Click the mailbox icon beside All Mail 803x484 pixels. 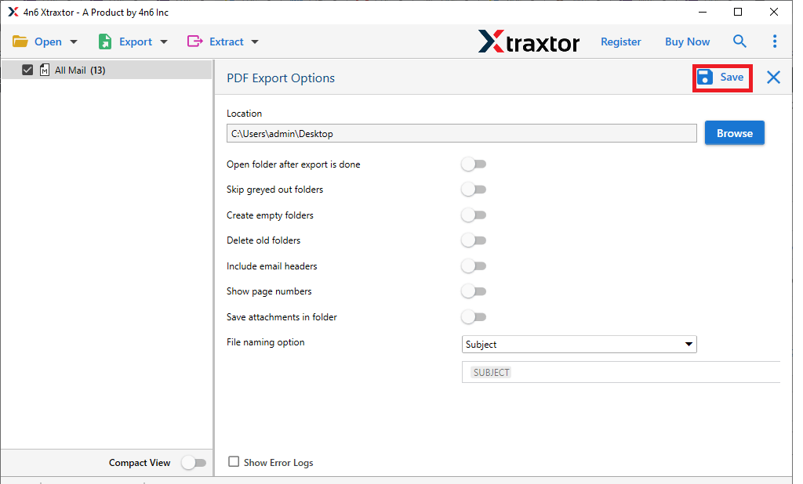(45, 70)
